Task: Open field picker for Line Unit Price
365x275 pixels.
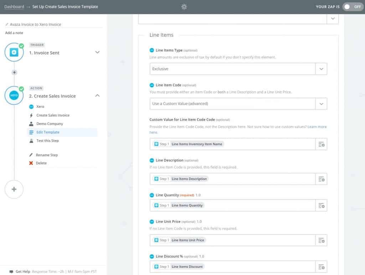Action: point(321,240)
